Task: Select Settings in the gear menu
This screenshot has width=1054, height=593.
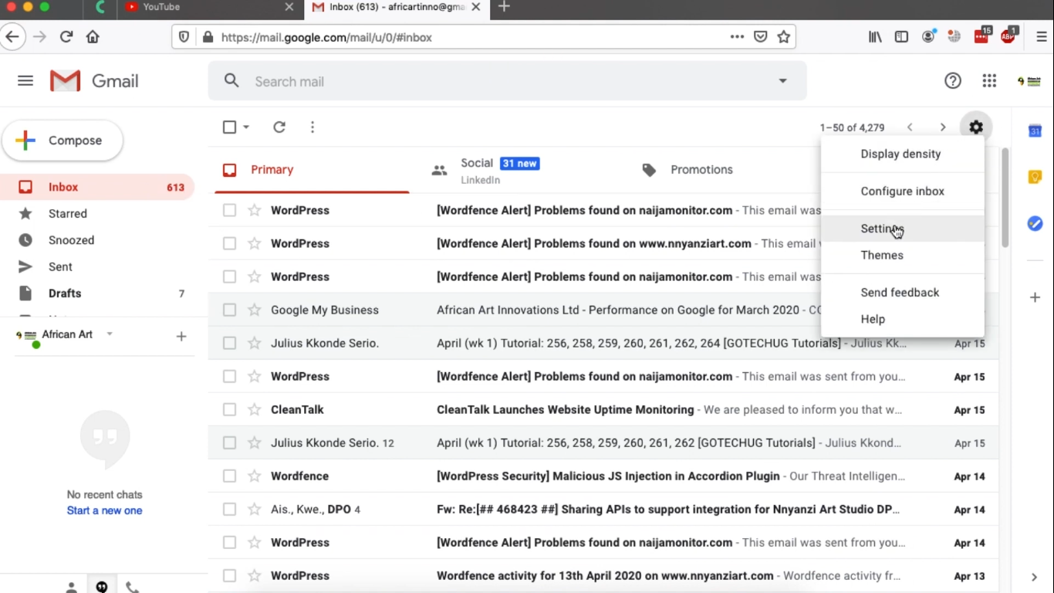Action: 903,229
